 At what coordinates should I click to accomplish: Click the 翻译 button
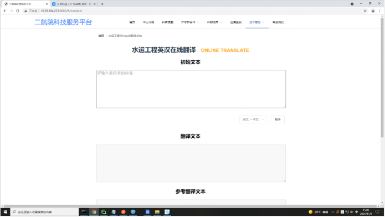pyautogui.click(x=278, y=120)
